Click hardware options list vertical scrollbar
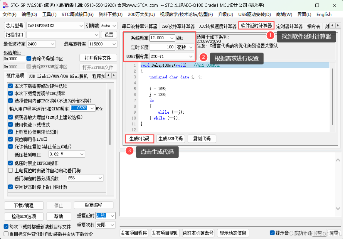The height and width of the screenshot is (239, 343). tap(110, 117)
